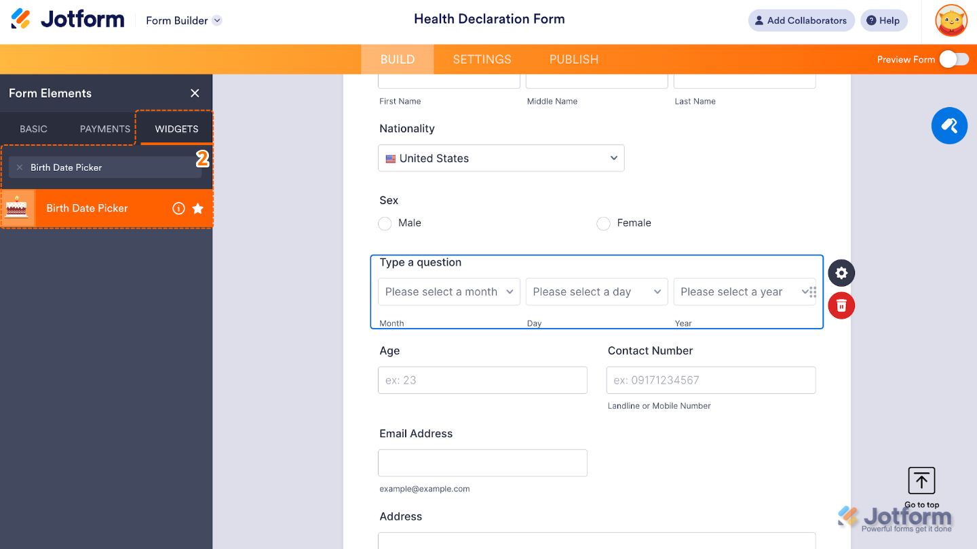Enable the Preview Form toggle

(x=955, y=59)
